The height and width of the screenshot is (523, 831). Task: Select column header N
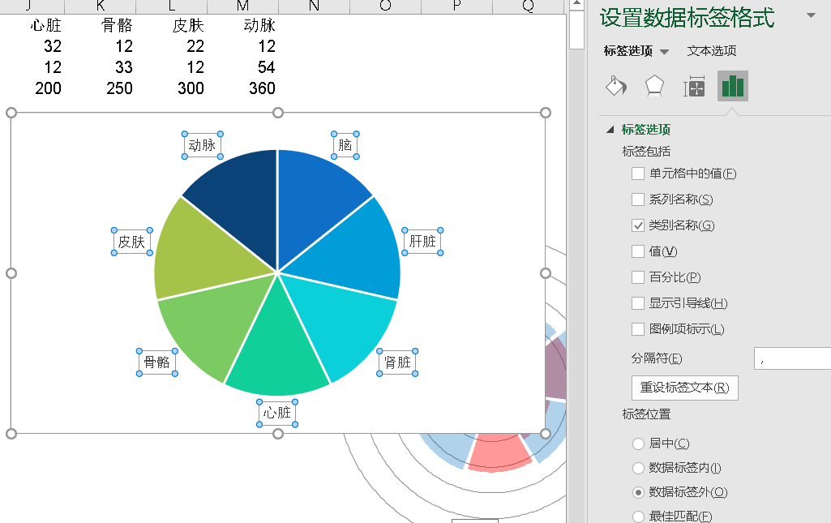tap(315, 6)
